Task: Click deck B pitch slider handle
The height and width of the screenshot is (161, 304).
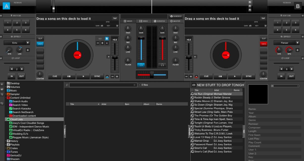Action: click(189, 57)
